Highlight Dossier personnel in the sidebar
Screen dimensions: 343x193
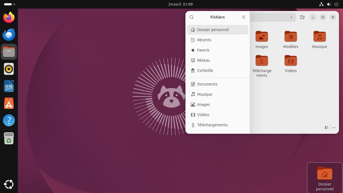(x=213, y=29)
